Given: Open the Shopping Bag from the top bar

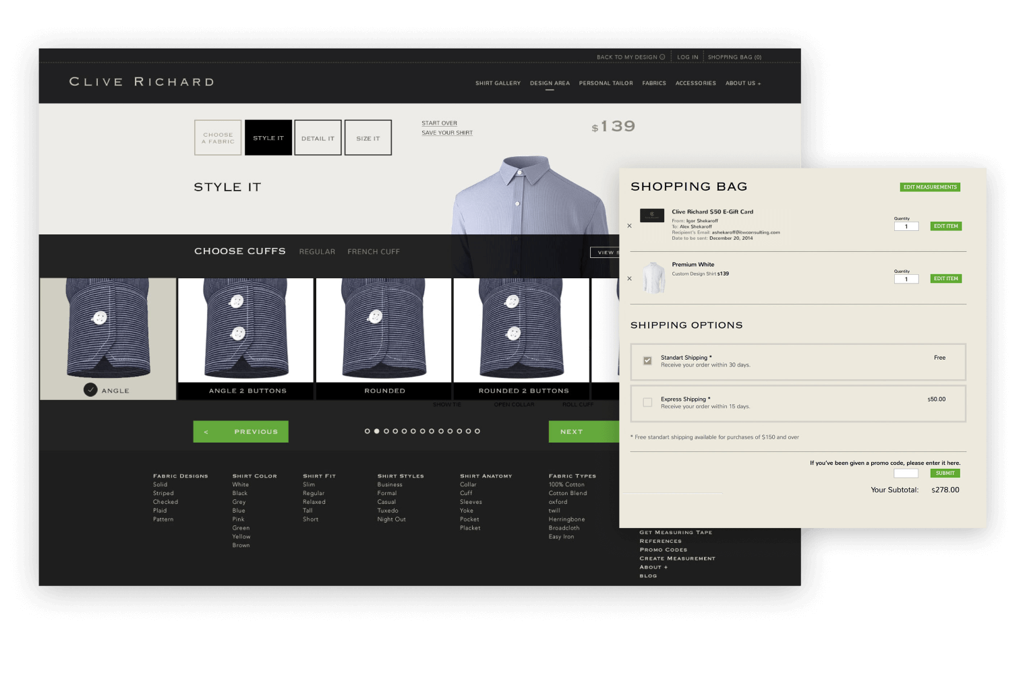Looking at the screenshot, I should point(734,57).
